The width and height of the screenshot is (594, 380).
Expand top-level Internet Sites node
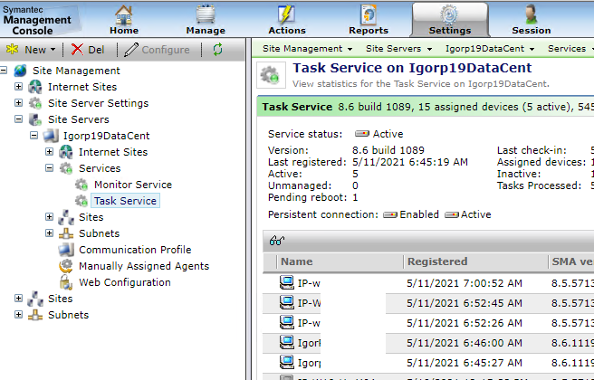pyautogui.click(x=18, y=87)
